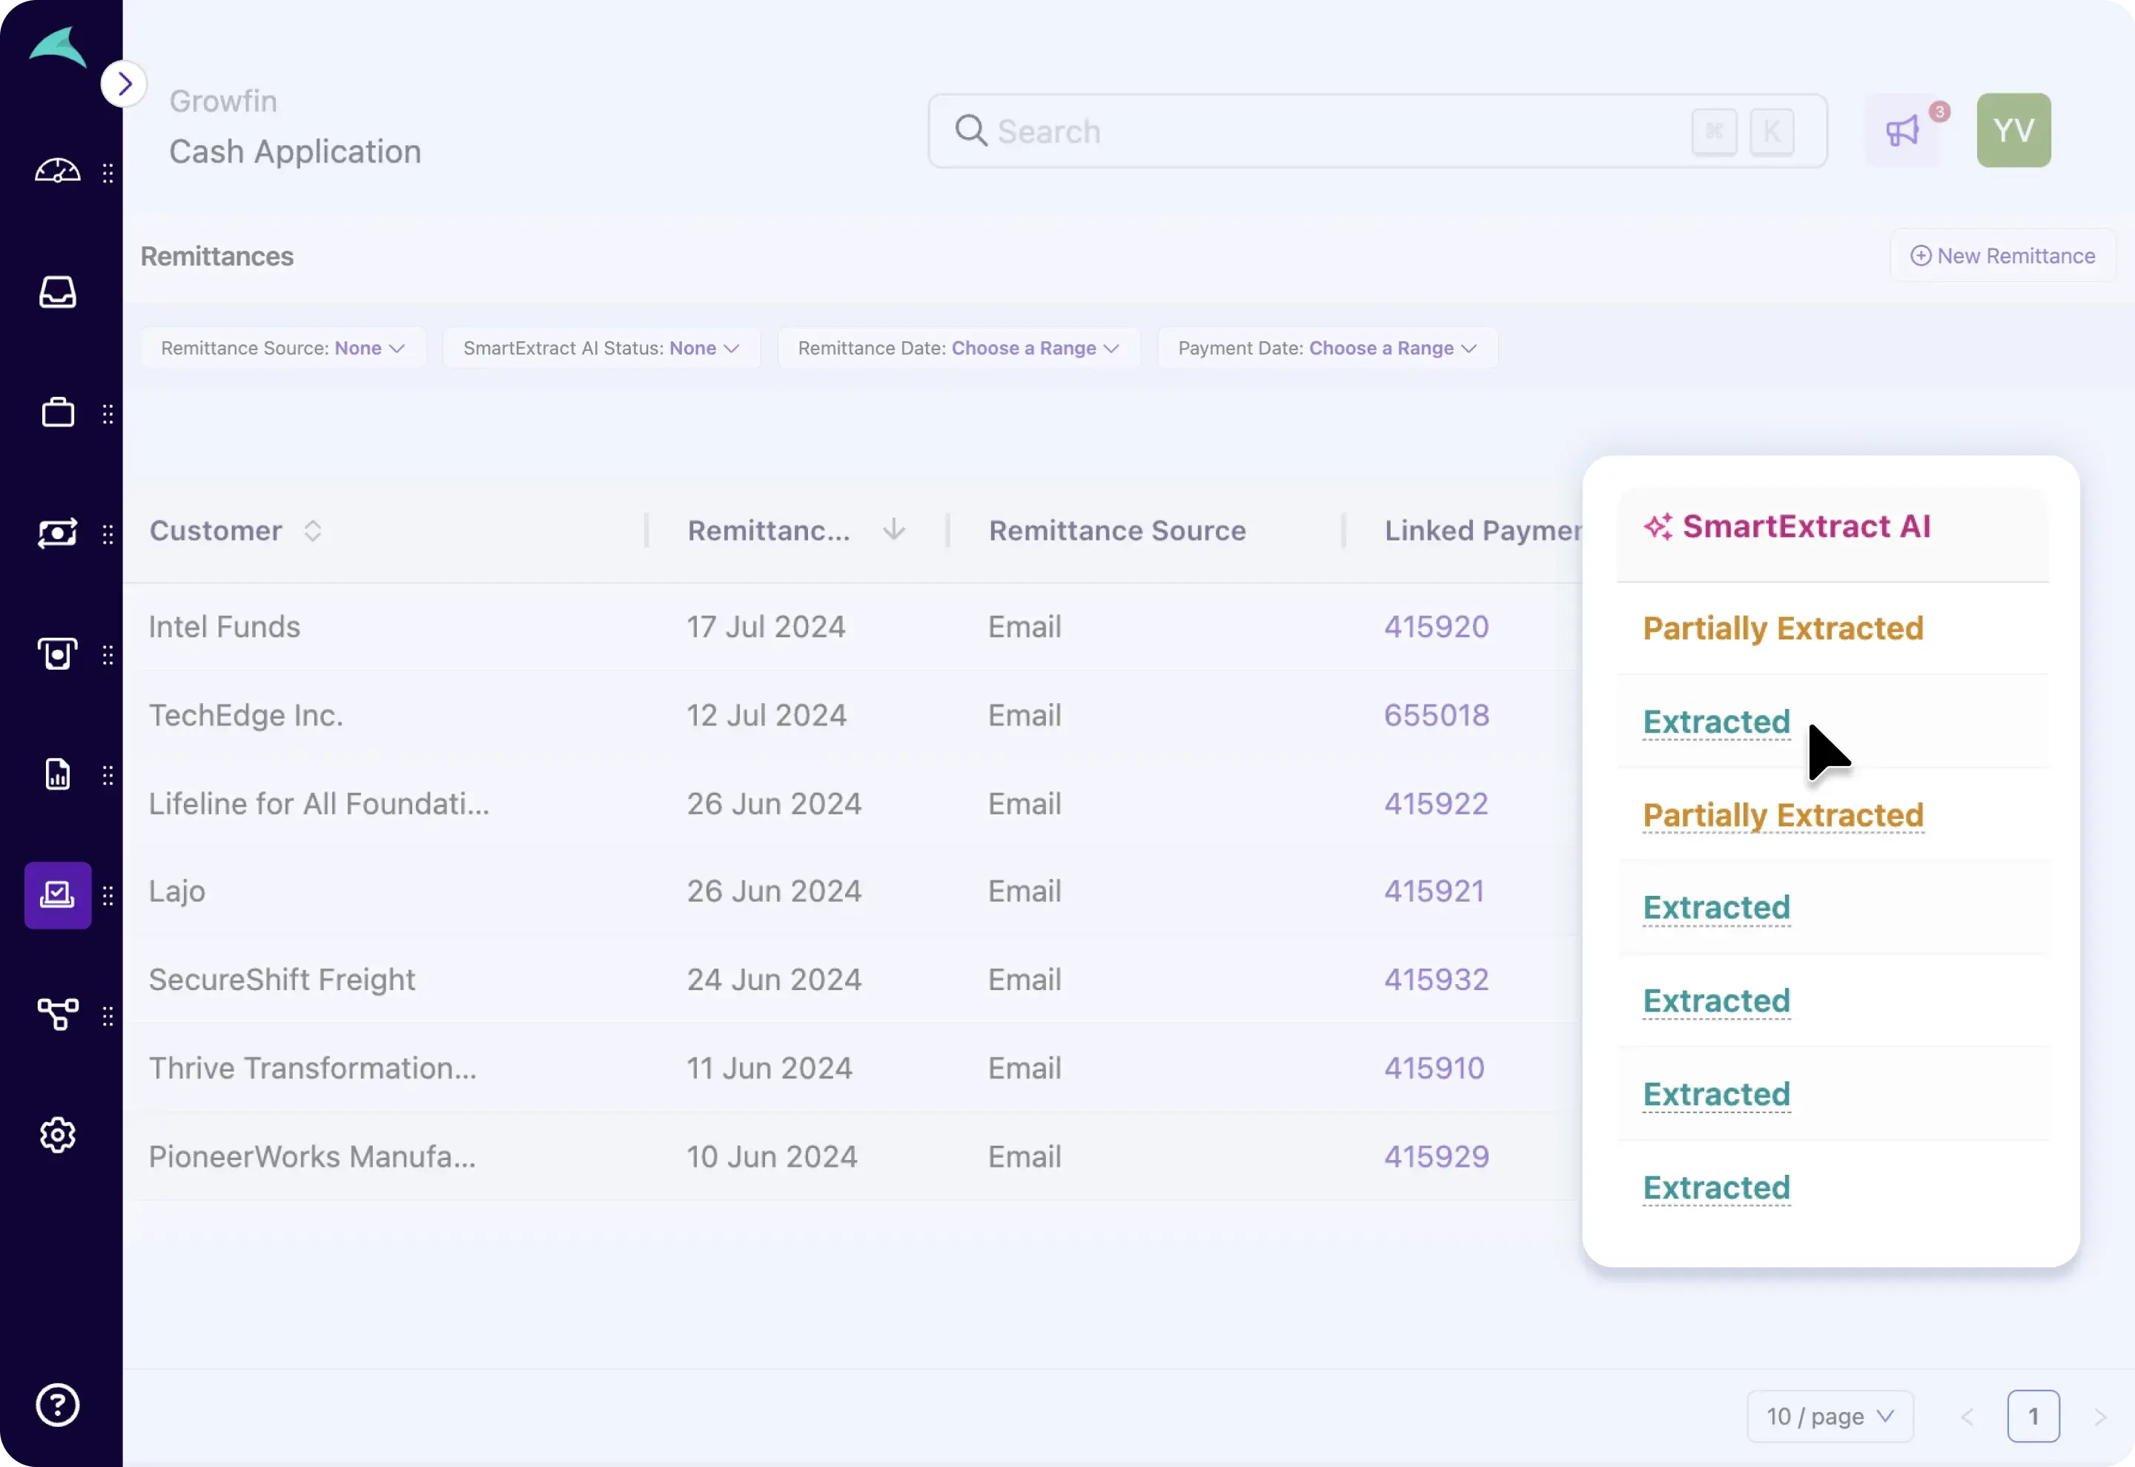
Task: Open the Remittance Date range dropdown
Action: [959, 349]
